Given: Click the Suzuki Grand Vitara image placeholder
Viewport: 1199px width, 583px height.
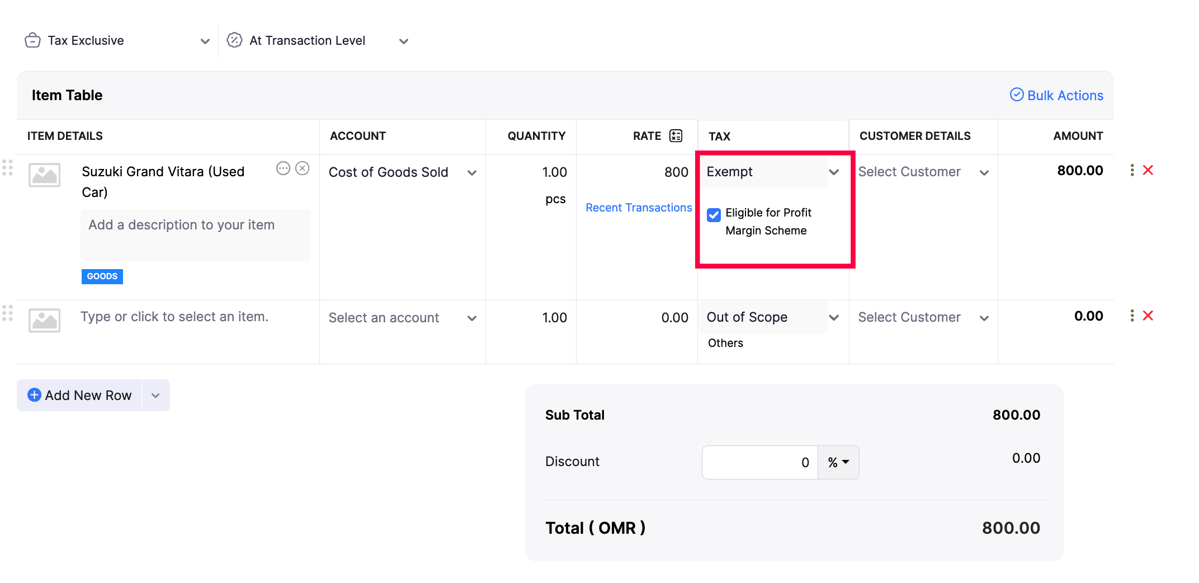Looking at the screenshot, I should [x=45, y=176].
